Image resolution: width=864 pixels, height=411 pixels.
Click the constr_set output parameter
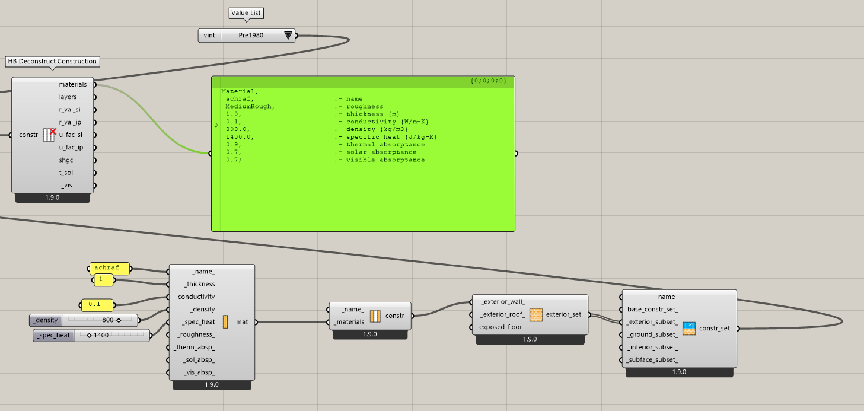pyautogui.click(x=715, y=328)
